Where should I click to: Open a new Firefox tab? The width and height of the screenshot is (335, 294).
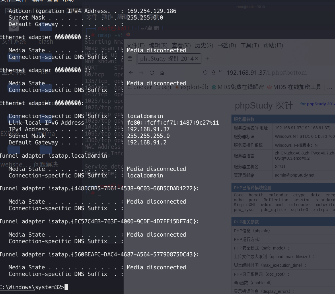pos(207,59)
